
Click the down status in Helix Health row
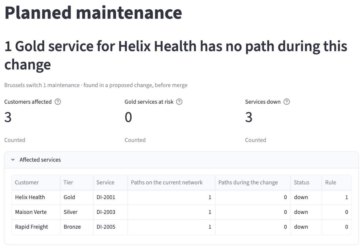(x=306, y=197)
